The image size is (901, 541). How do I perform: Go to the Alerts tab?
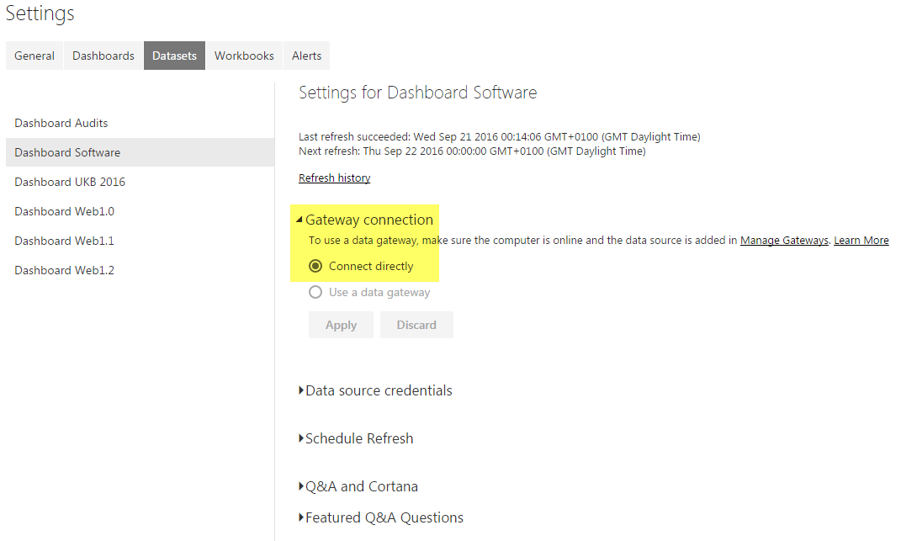[x=306, y=56]
